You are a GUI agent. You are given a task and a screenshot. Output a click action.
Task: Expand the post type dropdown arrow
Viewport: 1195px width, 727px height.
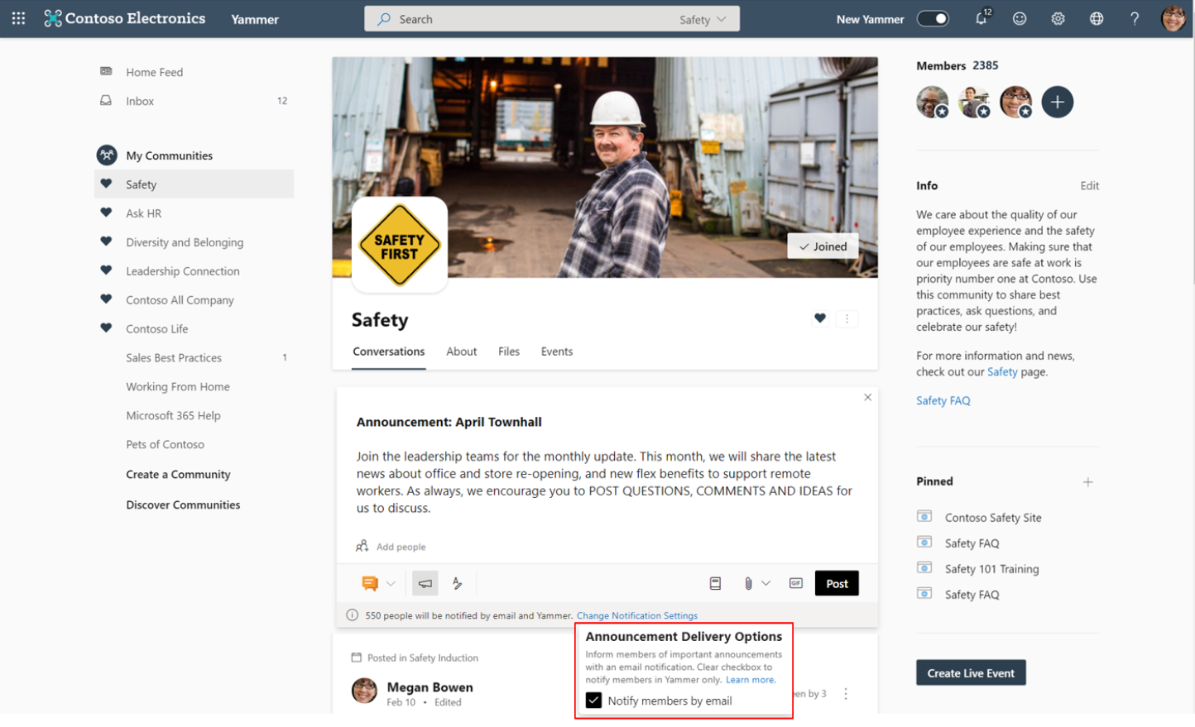(x=391, y=584)
